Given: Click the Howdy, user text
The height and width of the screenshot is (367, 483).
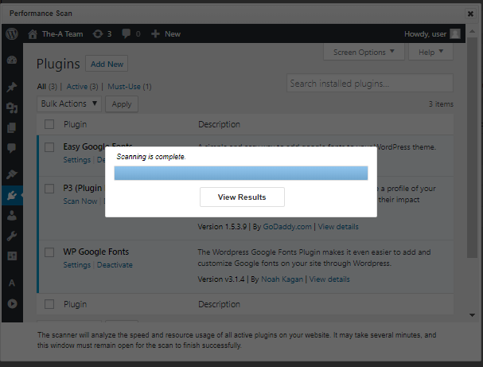Looking at the screenshot, I should click(425, 34).
